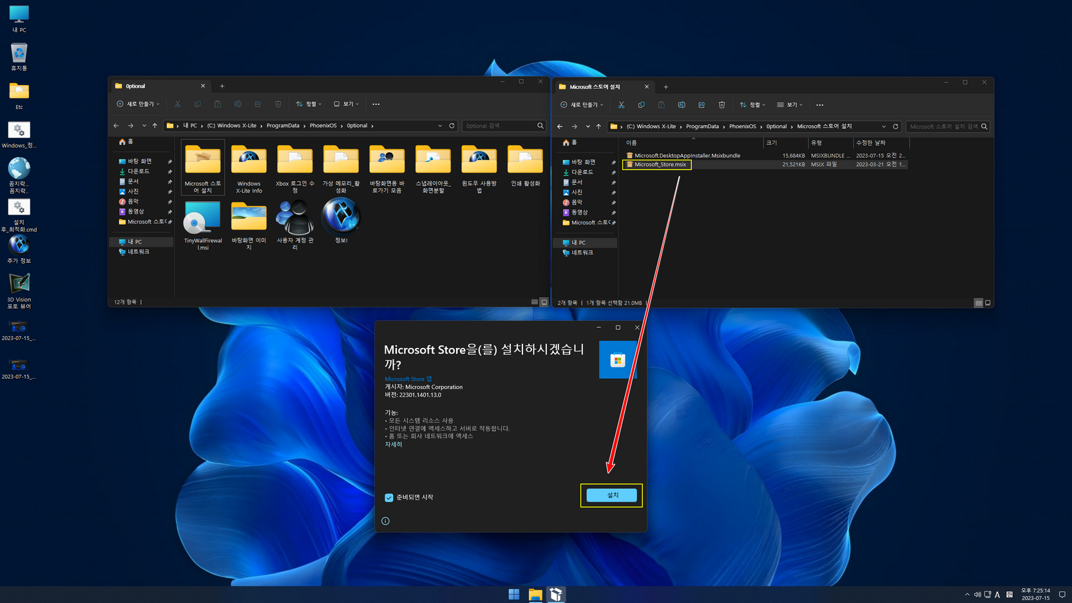Expand recent locations chevron in Microsoft 스토어 설치 window
Viewport: 1072px width, 603px height.
point(588,126)
